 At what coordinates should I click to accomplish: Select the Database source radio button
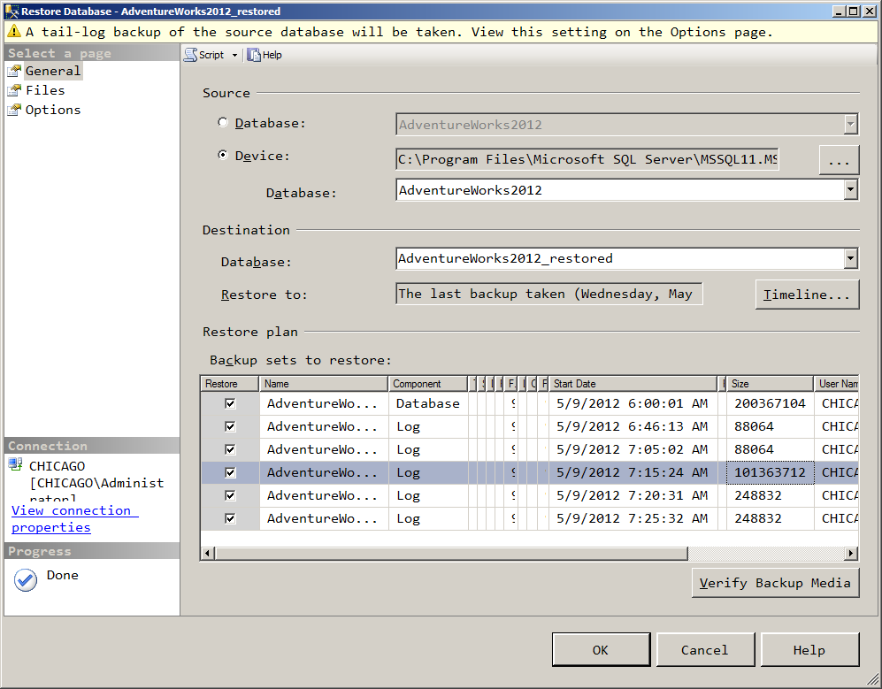pos(223,122)
